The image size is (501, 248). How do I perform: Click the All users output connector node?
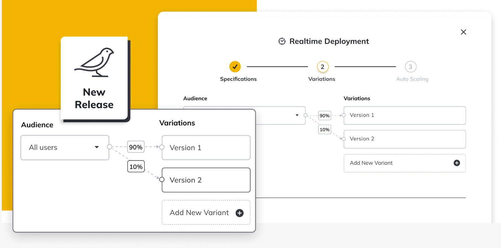tap(109, 147)
